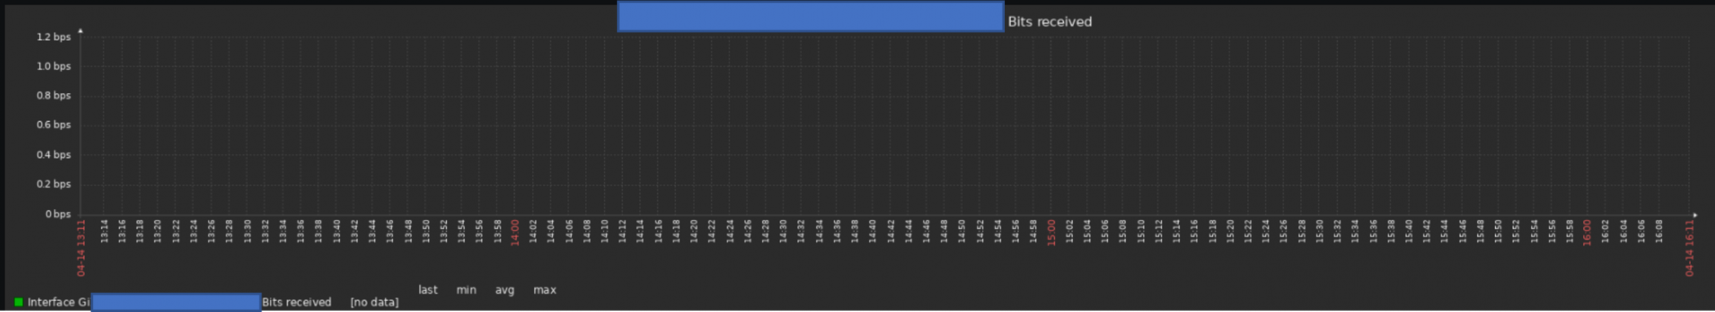Click the '1.0 bps' y-axis label
The height and width of the screenshot is (312, 1715).
(x=54, y=66)
